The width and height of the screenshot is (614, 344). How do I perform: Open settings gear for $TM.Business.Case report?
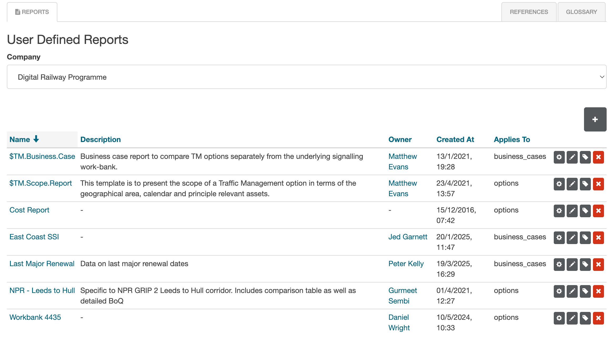click(x=559, y=157)
